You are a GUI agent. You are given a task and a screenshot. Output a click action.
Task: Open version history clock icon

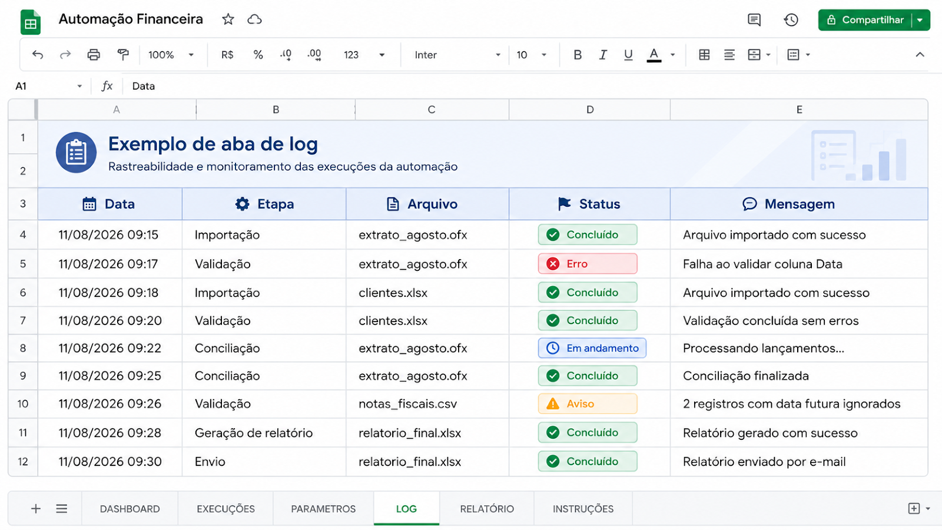(x=791, y=20)
